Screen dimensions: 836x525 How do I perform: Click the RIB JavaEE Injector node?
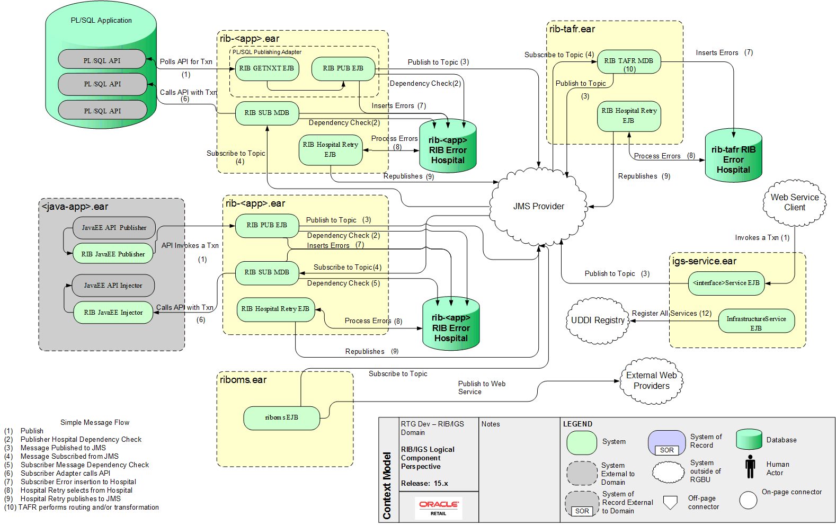(x=113, y=313)
